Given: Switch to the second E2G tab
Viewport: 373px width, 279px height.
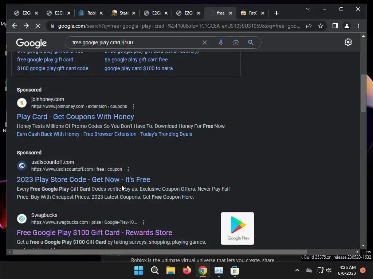Looking at the screenshot, I should tap(59, 13).
